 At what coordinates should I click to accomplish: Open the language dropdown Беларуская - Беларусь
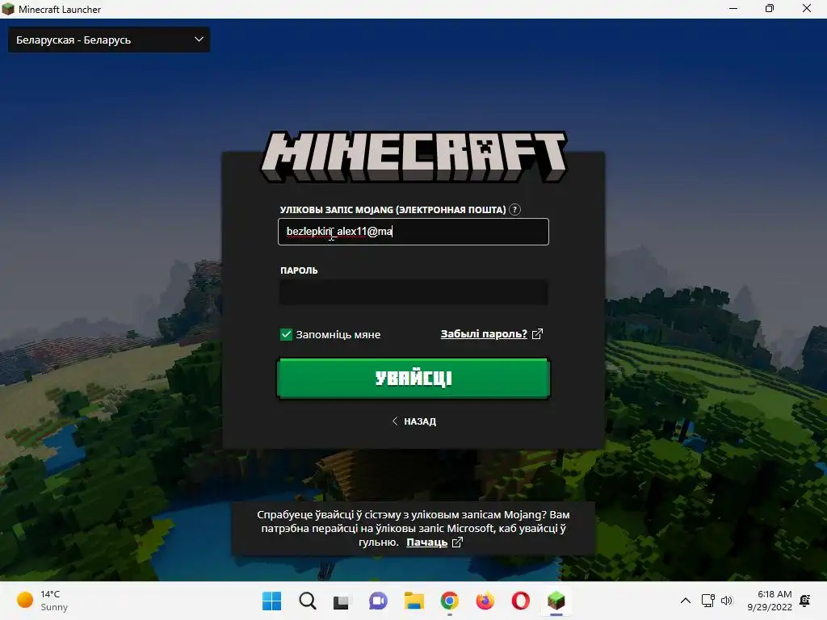tap(109, 40)
